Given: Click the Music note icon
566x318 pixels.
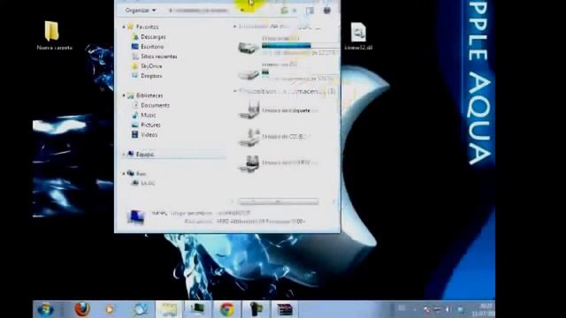Looking at the screenshot, I should (x=135, y=115).
